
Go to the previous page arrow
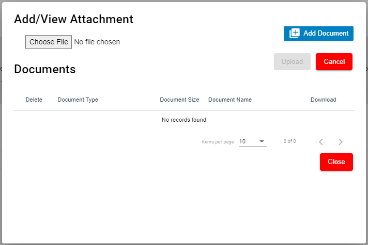point(321,142)
